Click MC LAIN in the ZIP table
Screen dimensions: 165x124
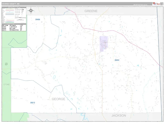[x=12, y=28]
